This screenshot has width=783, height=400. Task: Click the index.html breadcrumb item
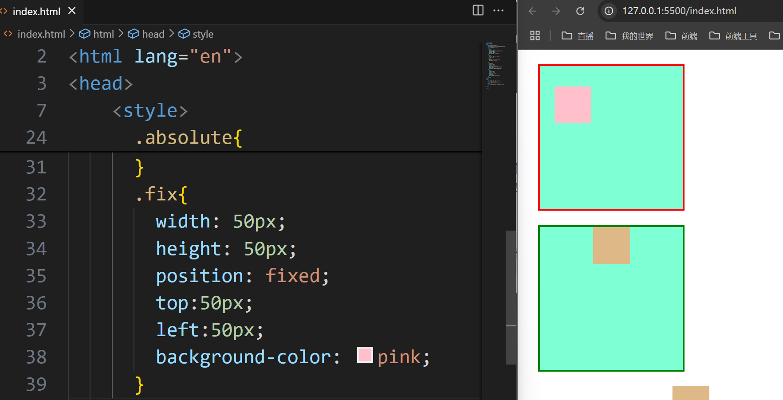(41, 34)
